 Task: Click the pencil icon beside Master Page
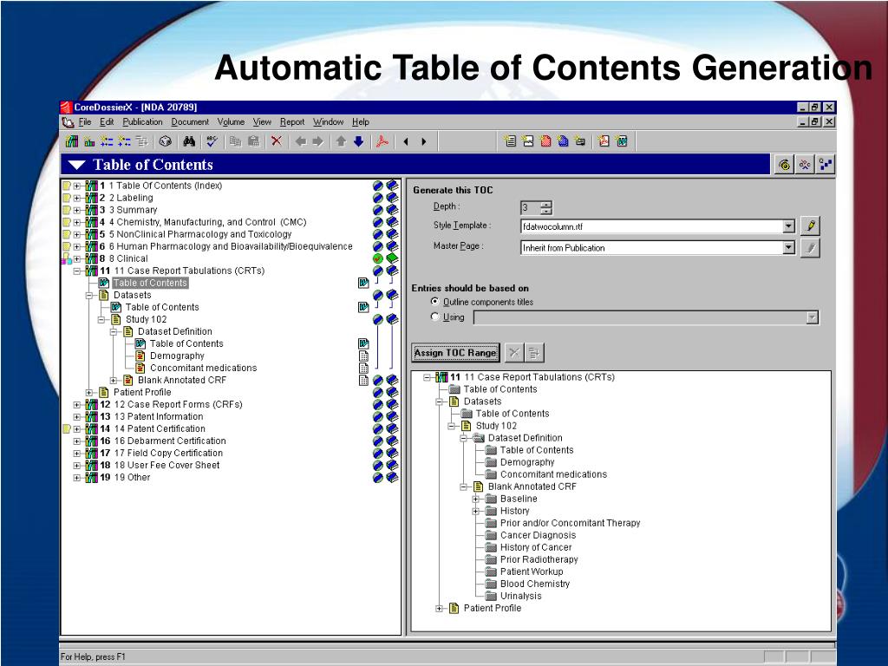pos(811,247)
